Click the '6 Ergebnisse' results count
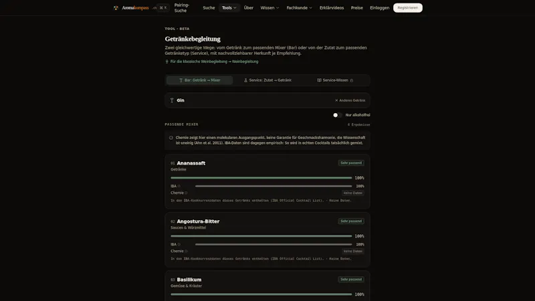 [x=358, y=125]
